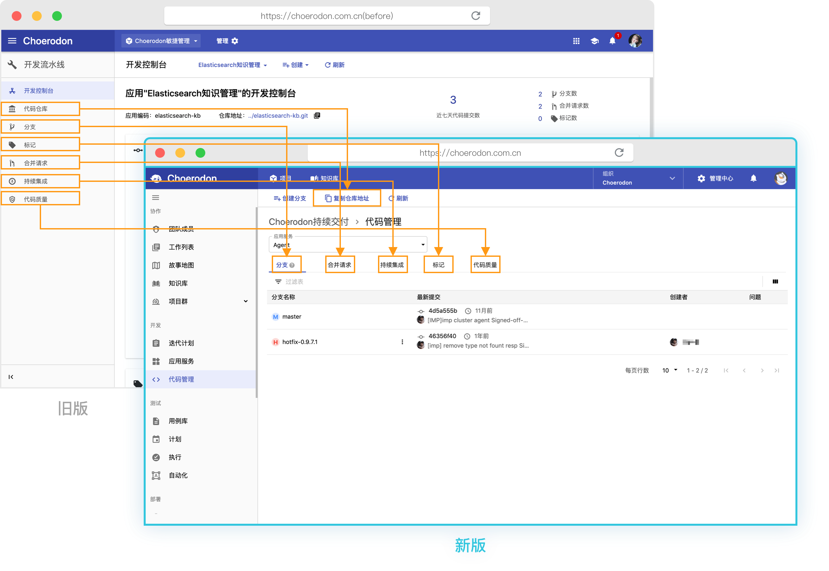Screen dimensions: 829x571
Task: Click 刷新 in new window toolbar
Action: pyautogui.click(x=399, y=198)
